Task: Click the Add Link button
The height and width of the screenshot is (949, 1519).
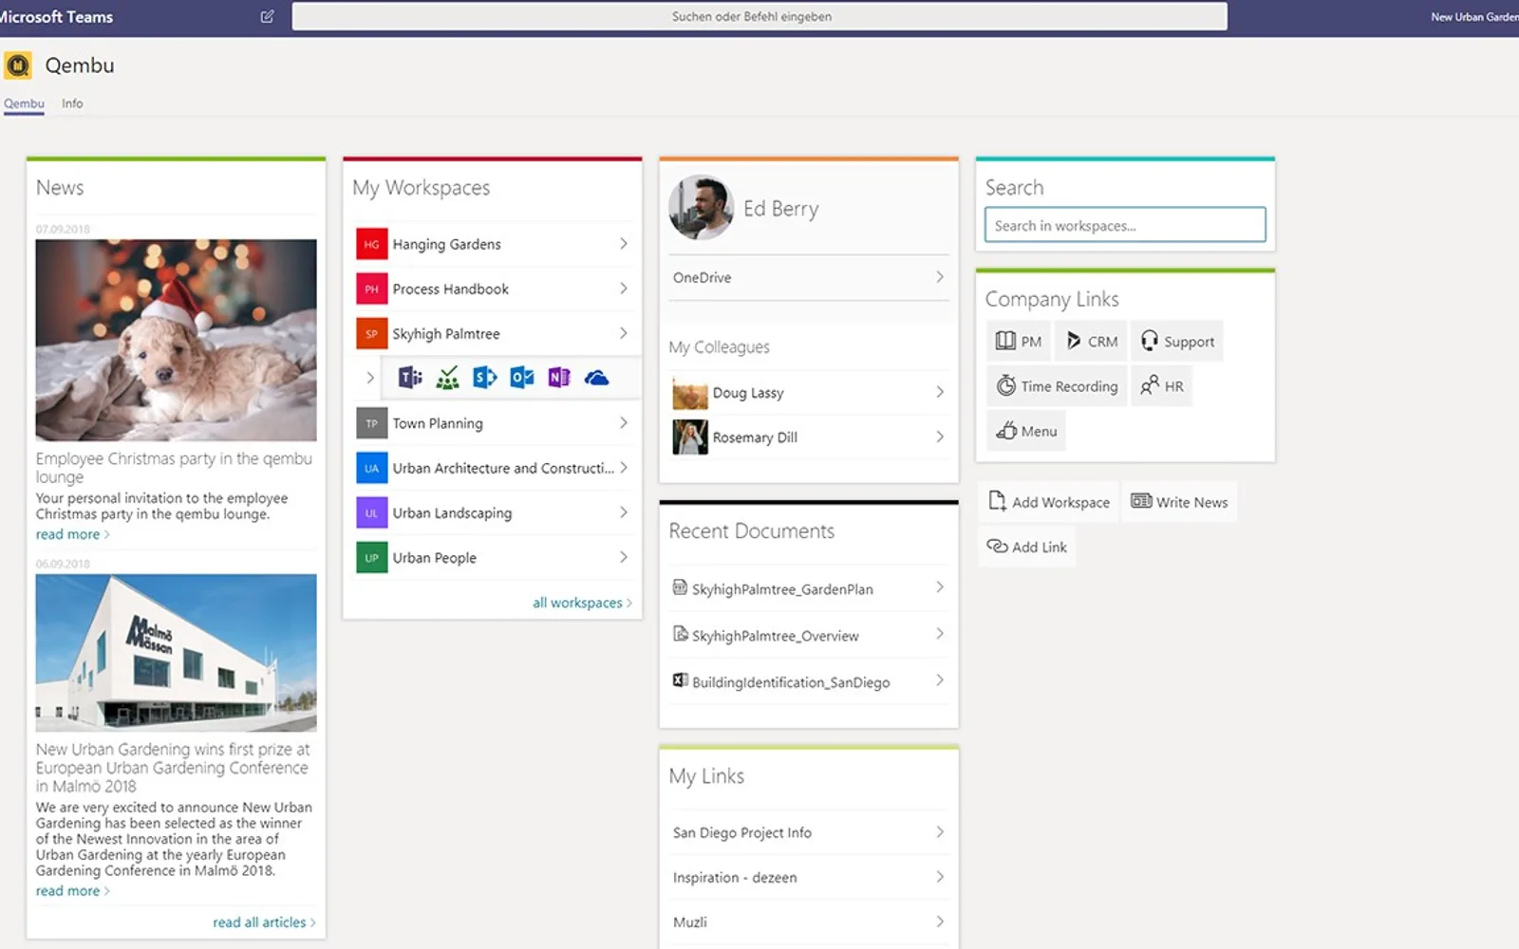Action: pos(1027,547)
